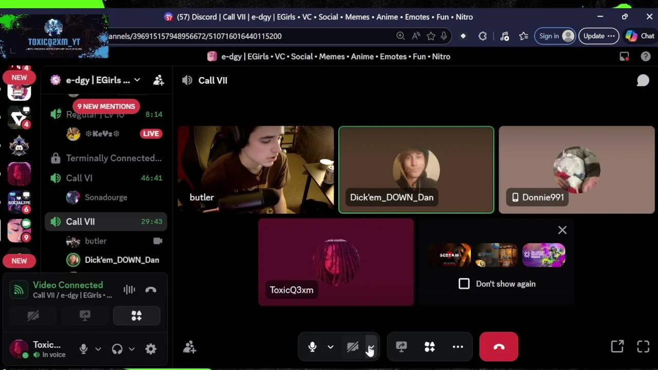The image size is (658, 370).
Task: Open the middle activity thumbnail
Action: [497, 255]
